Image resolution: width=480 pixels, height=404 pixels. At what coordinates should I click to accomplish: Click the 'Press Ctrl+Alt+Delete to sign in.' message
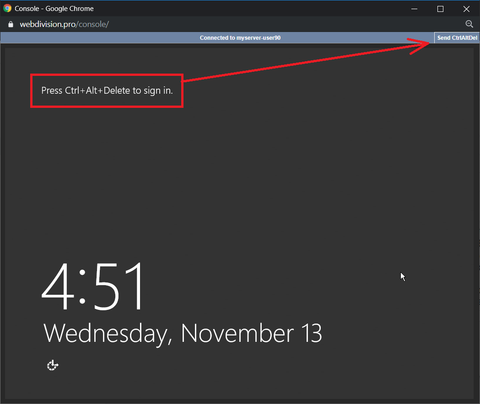tap(107, 90)
